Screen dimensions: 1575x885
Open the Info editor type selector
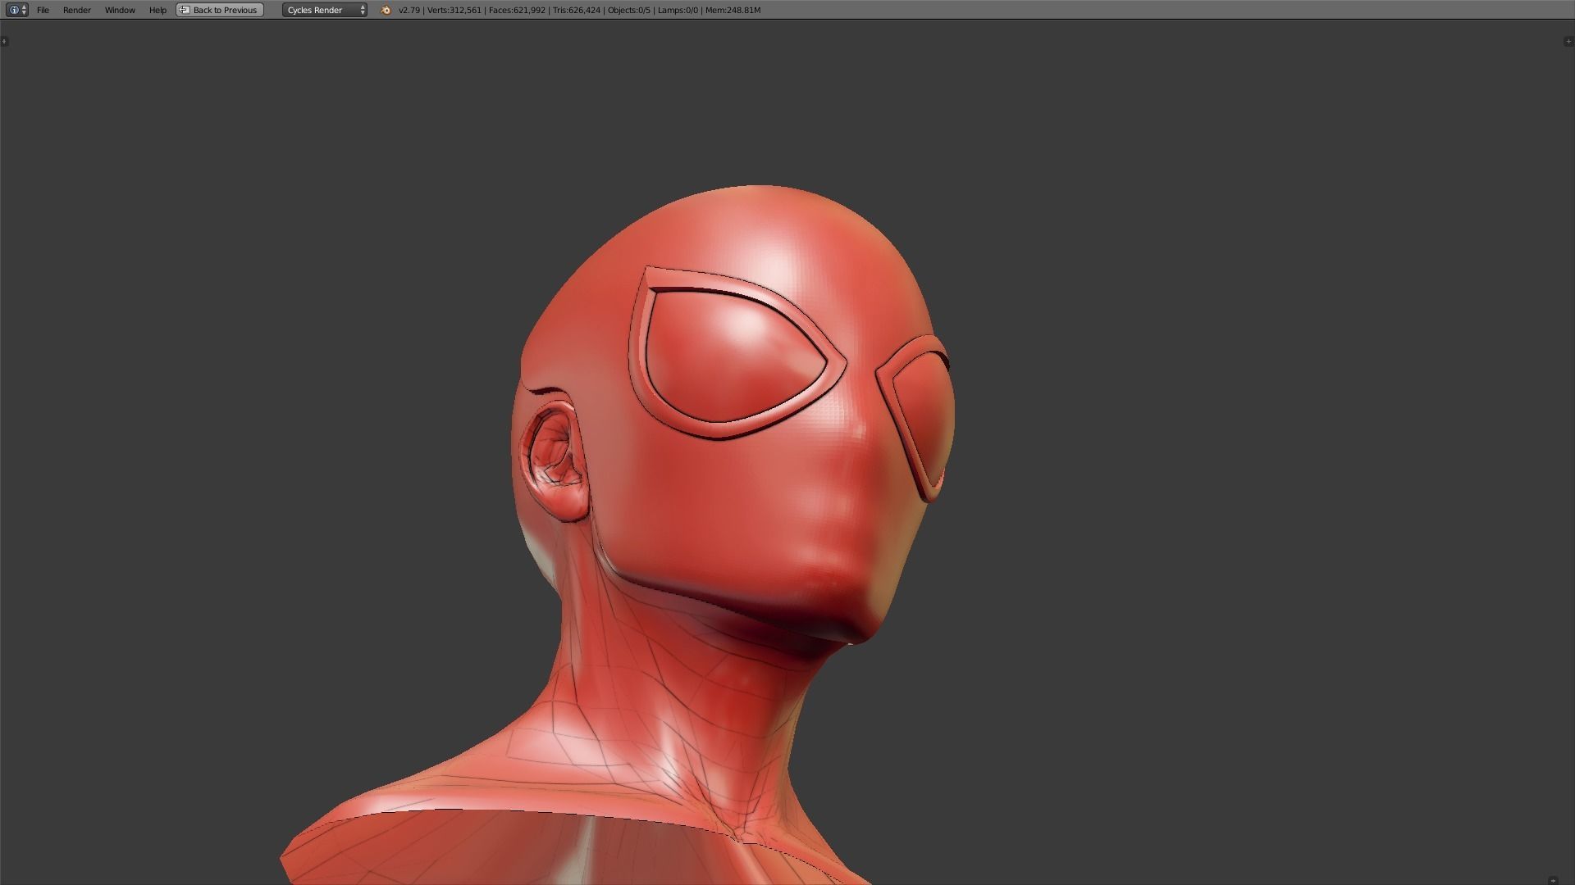[16, 10]
